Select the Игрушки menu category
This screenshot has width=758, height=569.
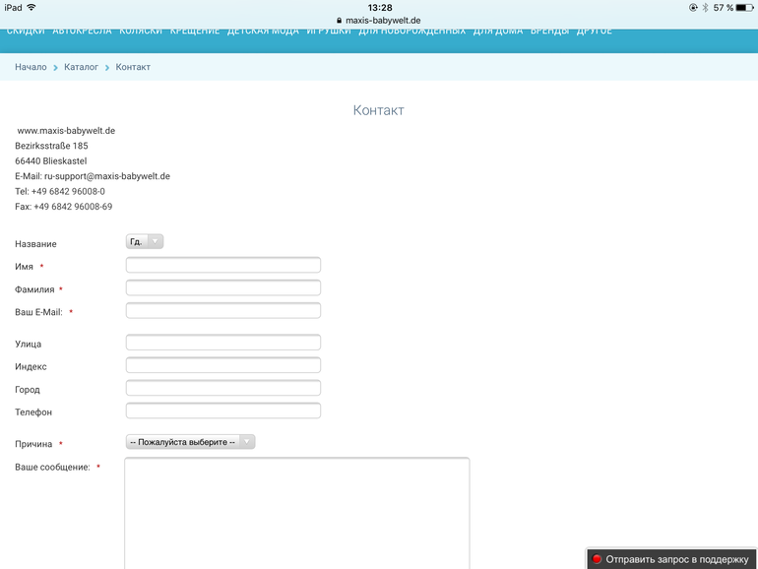tap(328, 31)
